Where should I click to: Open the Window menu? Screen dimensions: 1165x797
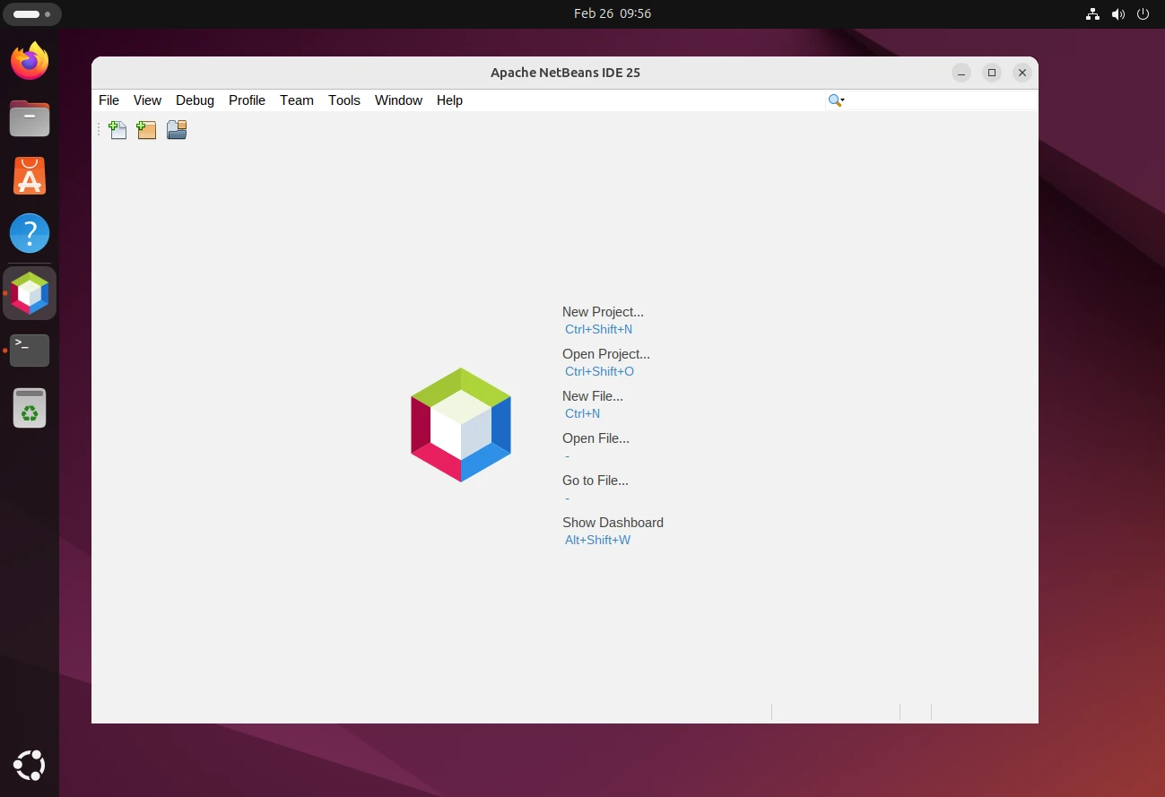pos(398,100)
